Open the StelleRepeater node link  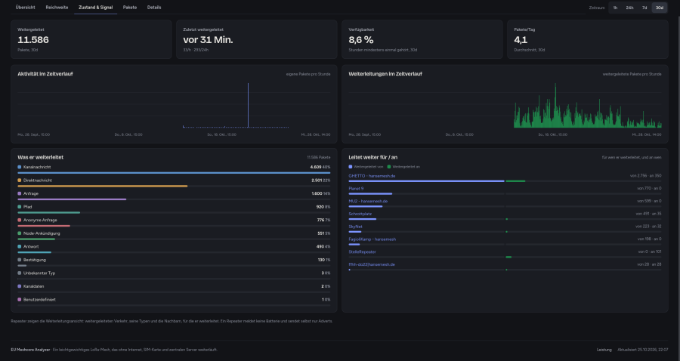click(x=362, y=251)
